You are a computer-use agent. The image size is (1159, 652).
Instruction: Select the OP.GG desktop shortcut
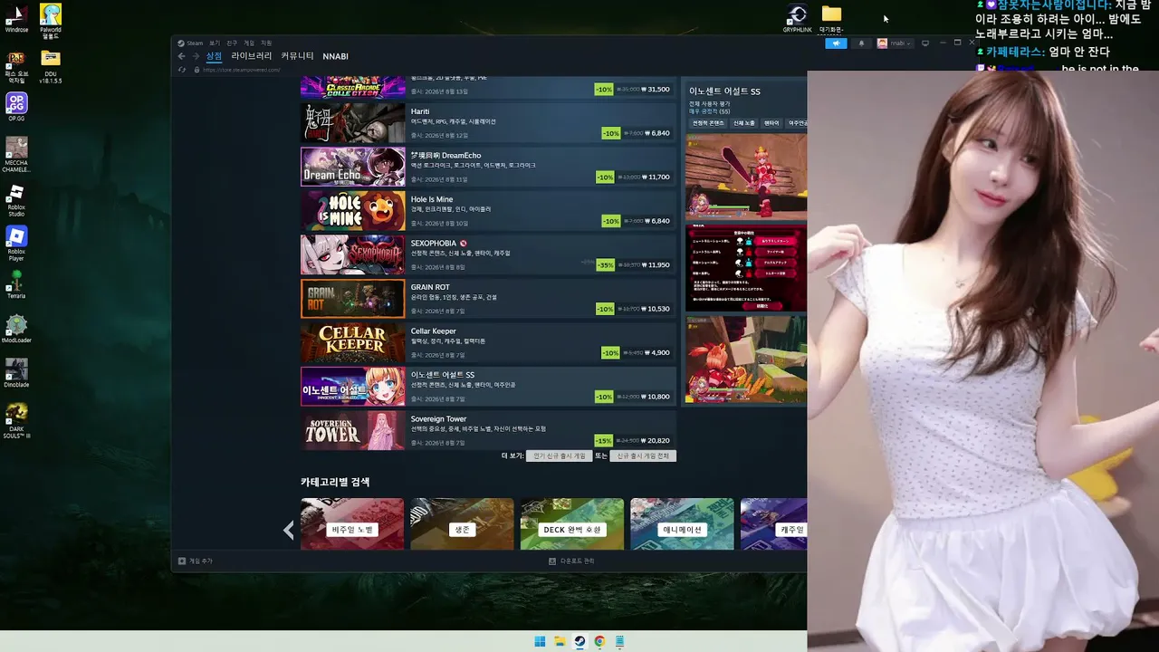pyautogui.click(x=16, y=107)
